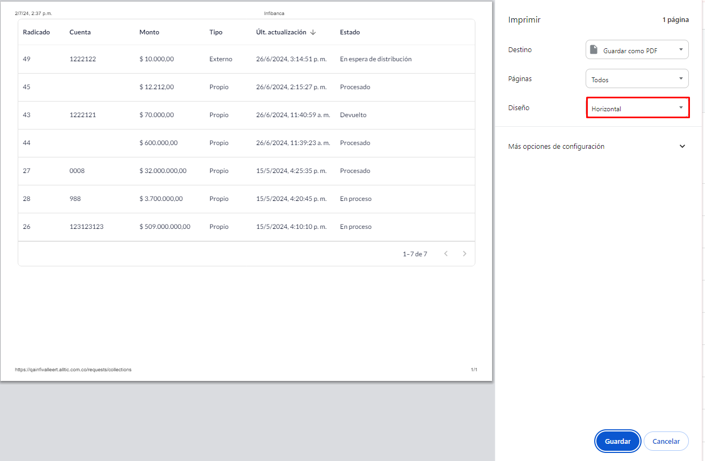This screenshot has height=461, width=705.
Task: Click the previous page chevron in table pagination
Action: [446, 254]
